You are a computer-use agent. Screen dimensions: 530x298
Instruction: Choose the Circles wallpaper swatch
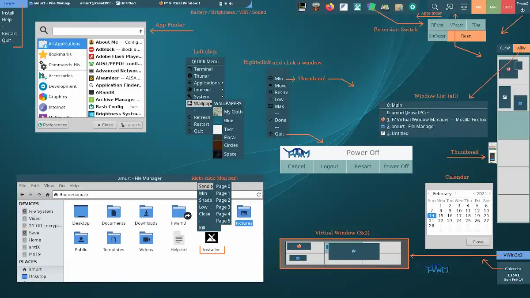pyautogui.click(x=218, y=145)
